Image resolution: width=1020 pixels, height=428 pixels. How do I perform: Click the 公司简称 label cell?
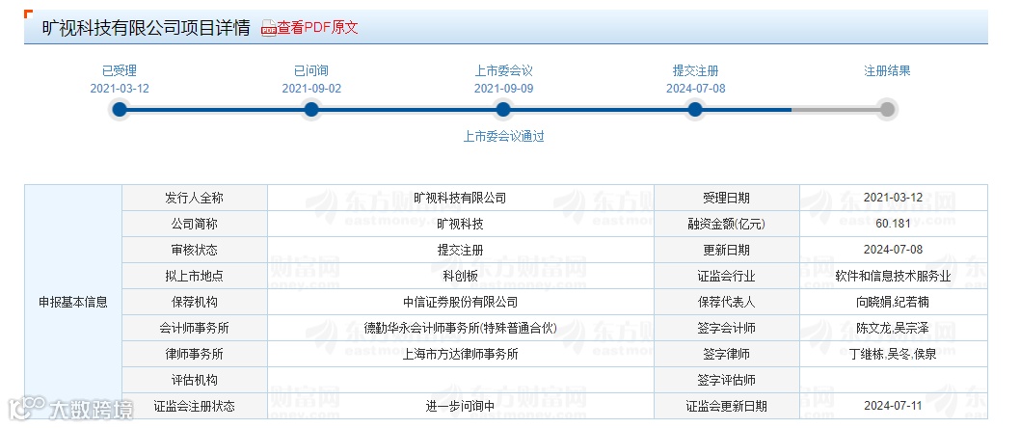point(195,224)
